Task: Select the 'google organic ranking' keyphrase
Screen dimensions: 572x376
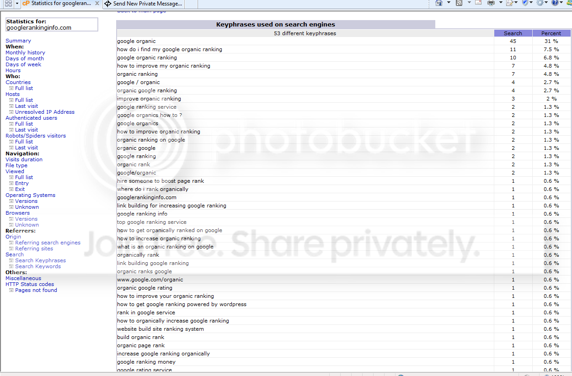Action: [147, 58]
